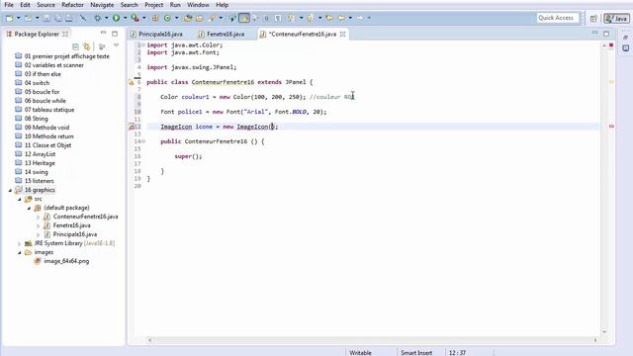The width and height of the screenshot is (633, 356).
Task: Click the Search flashlight icon
Action: [212, 18]
